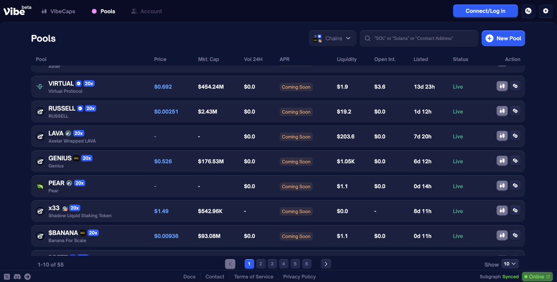Sort by Listed column header
557x282 pixels.
pyautogui.click(x=421, y=59)
